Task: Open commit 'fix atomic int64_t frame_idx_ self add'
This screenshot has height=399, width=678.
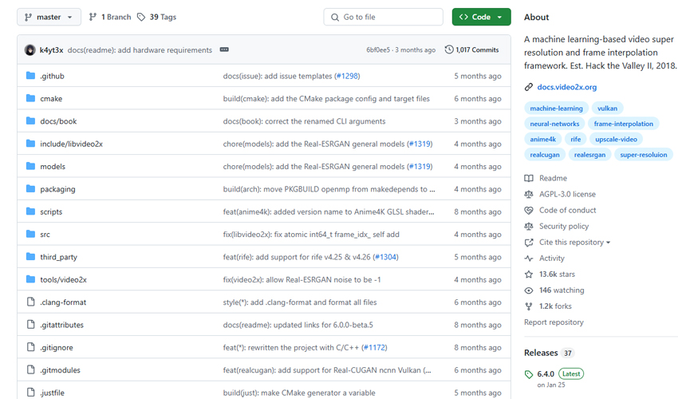Action: tap(311, 235)
